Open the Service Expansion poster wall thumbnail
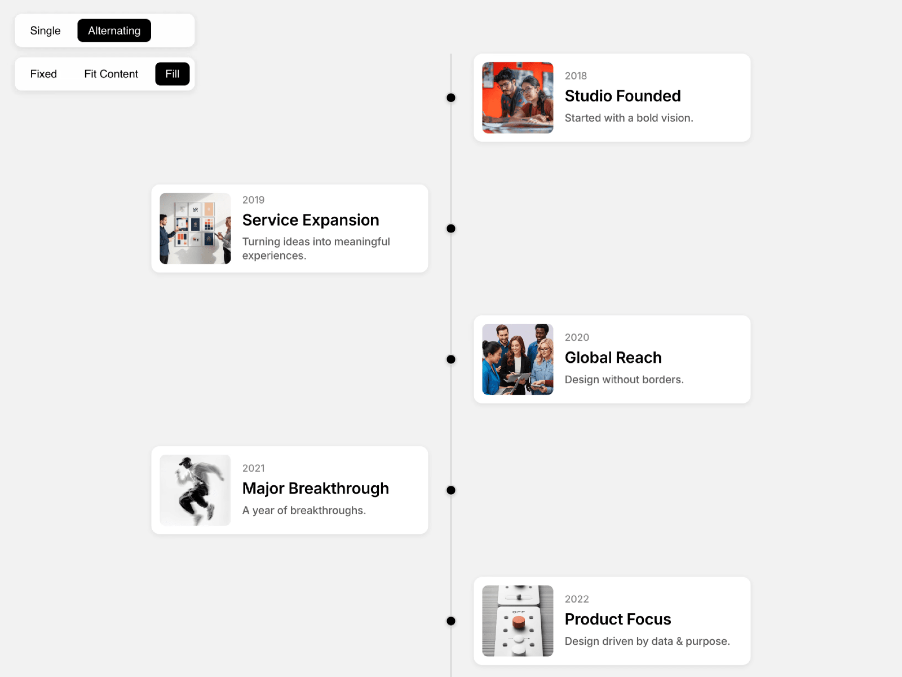This screenshot has height=677, width=902. pos(195,228)
